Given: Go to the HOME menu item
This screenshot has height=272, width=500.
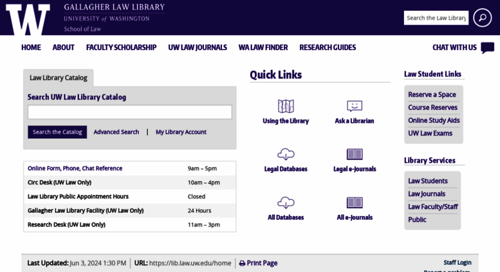Looking at the screenshot, I should point(31,48).
